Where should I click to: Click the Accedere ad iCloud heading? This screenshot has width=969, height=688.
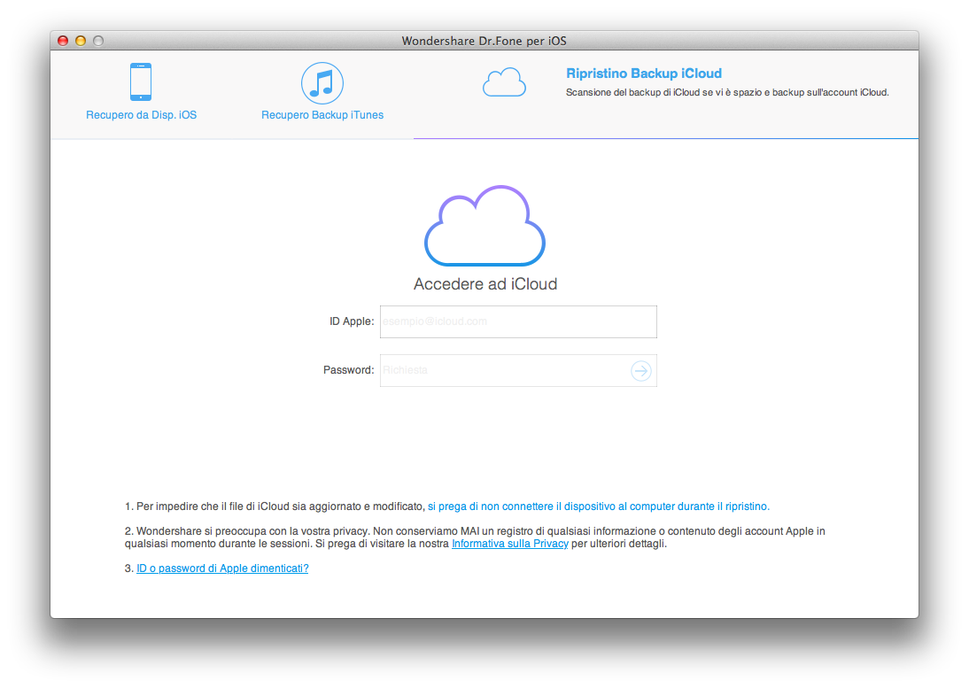[x=485, y=284]
